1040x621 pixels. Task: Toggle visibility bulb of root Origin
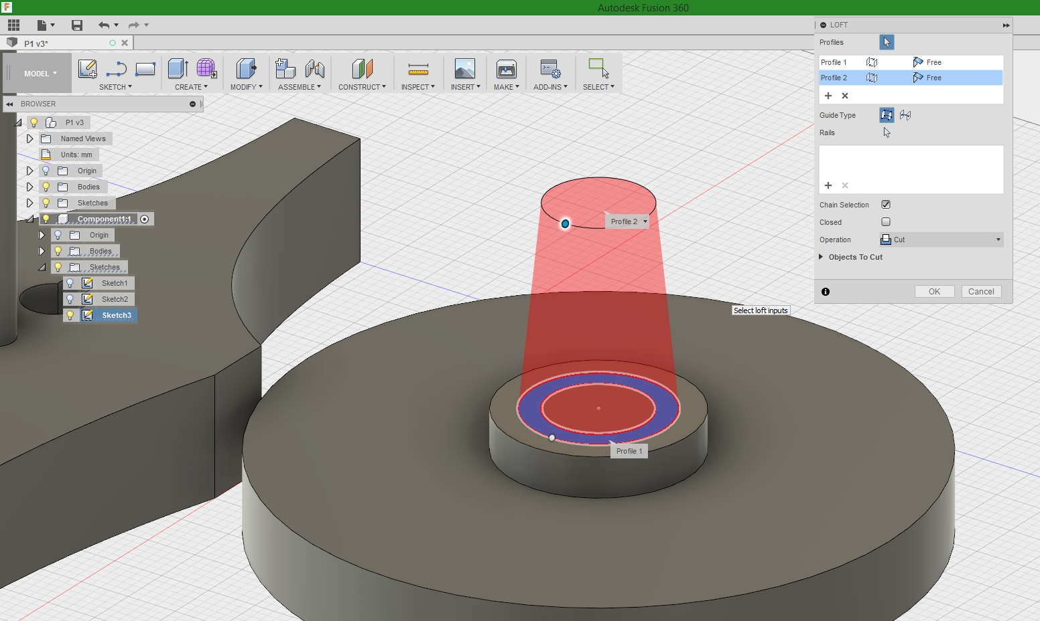pos(46,171)
